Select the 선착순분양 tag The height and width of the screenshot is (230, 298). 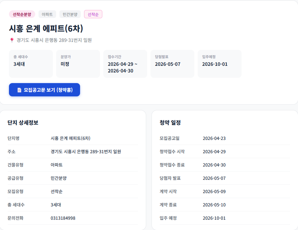[21, 15]
